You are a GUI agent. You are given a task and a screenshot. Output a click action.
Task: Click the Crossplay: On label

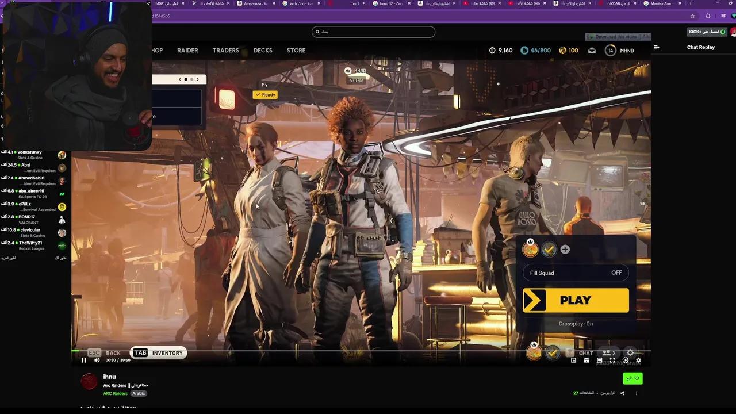[576, 324]
